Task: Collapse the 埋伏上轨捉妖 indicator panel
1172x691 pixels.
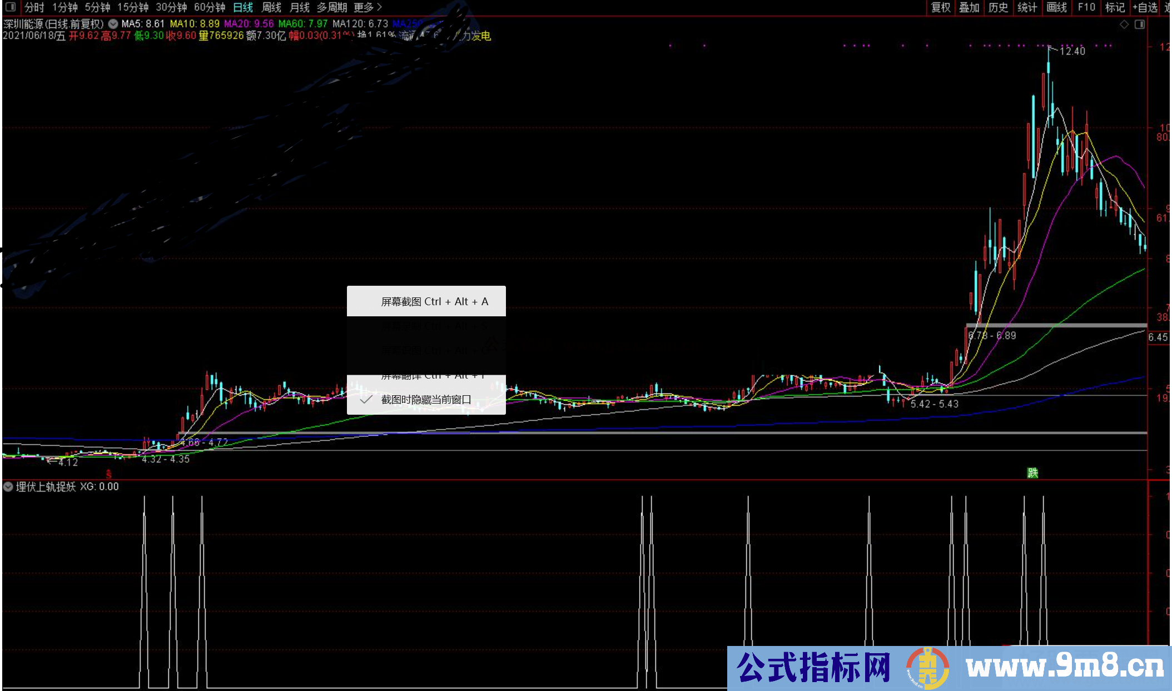Action: [8, 487]
